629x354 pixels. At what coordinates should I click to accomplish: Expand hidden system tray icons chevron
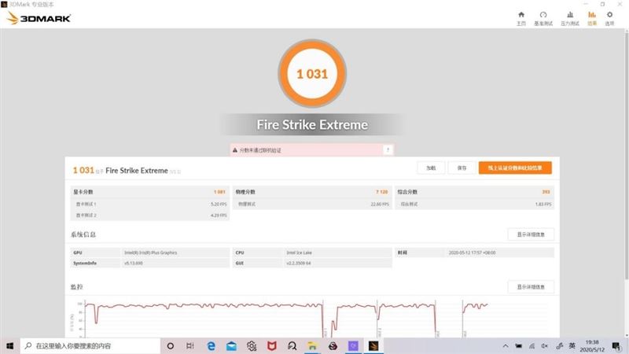(x=506, y=345)
